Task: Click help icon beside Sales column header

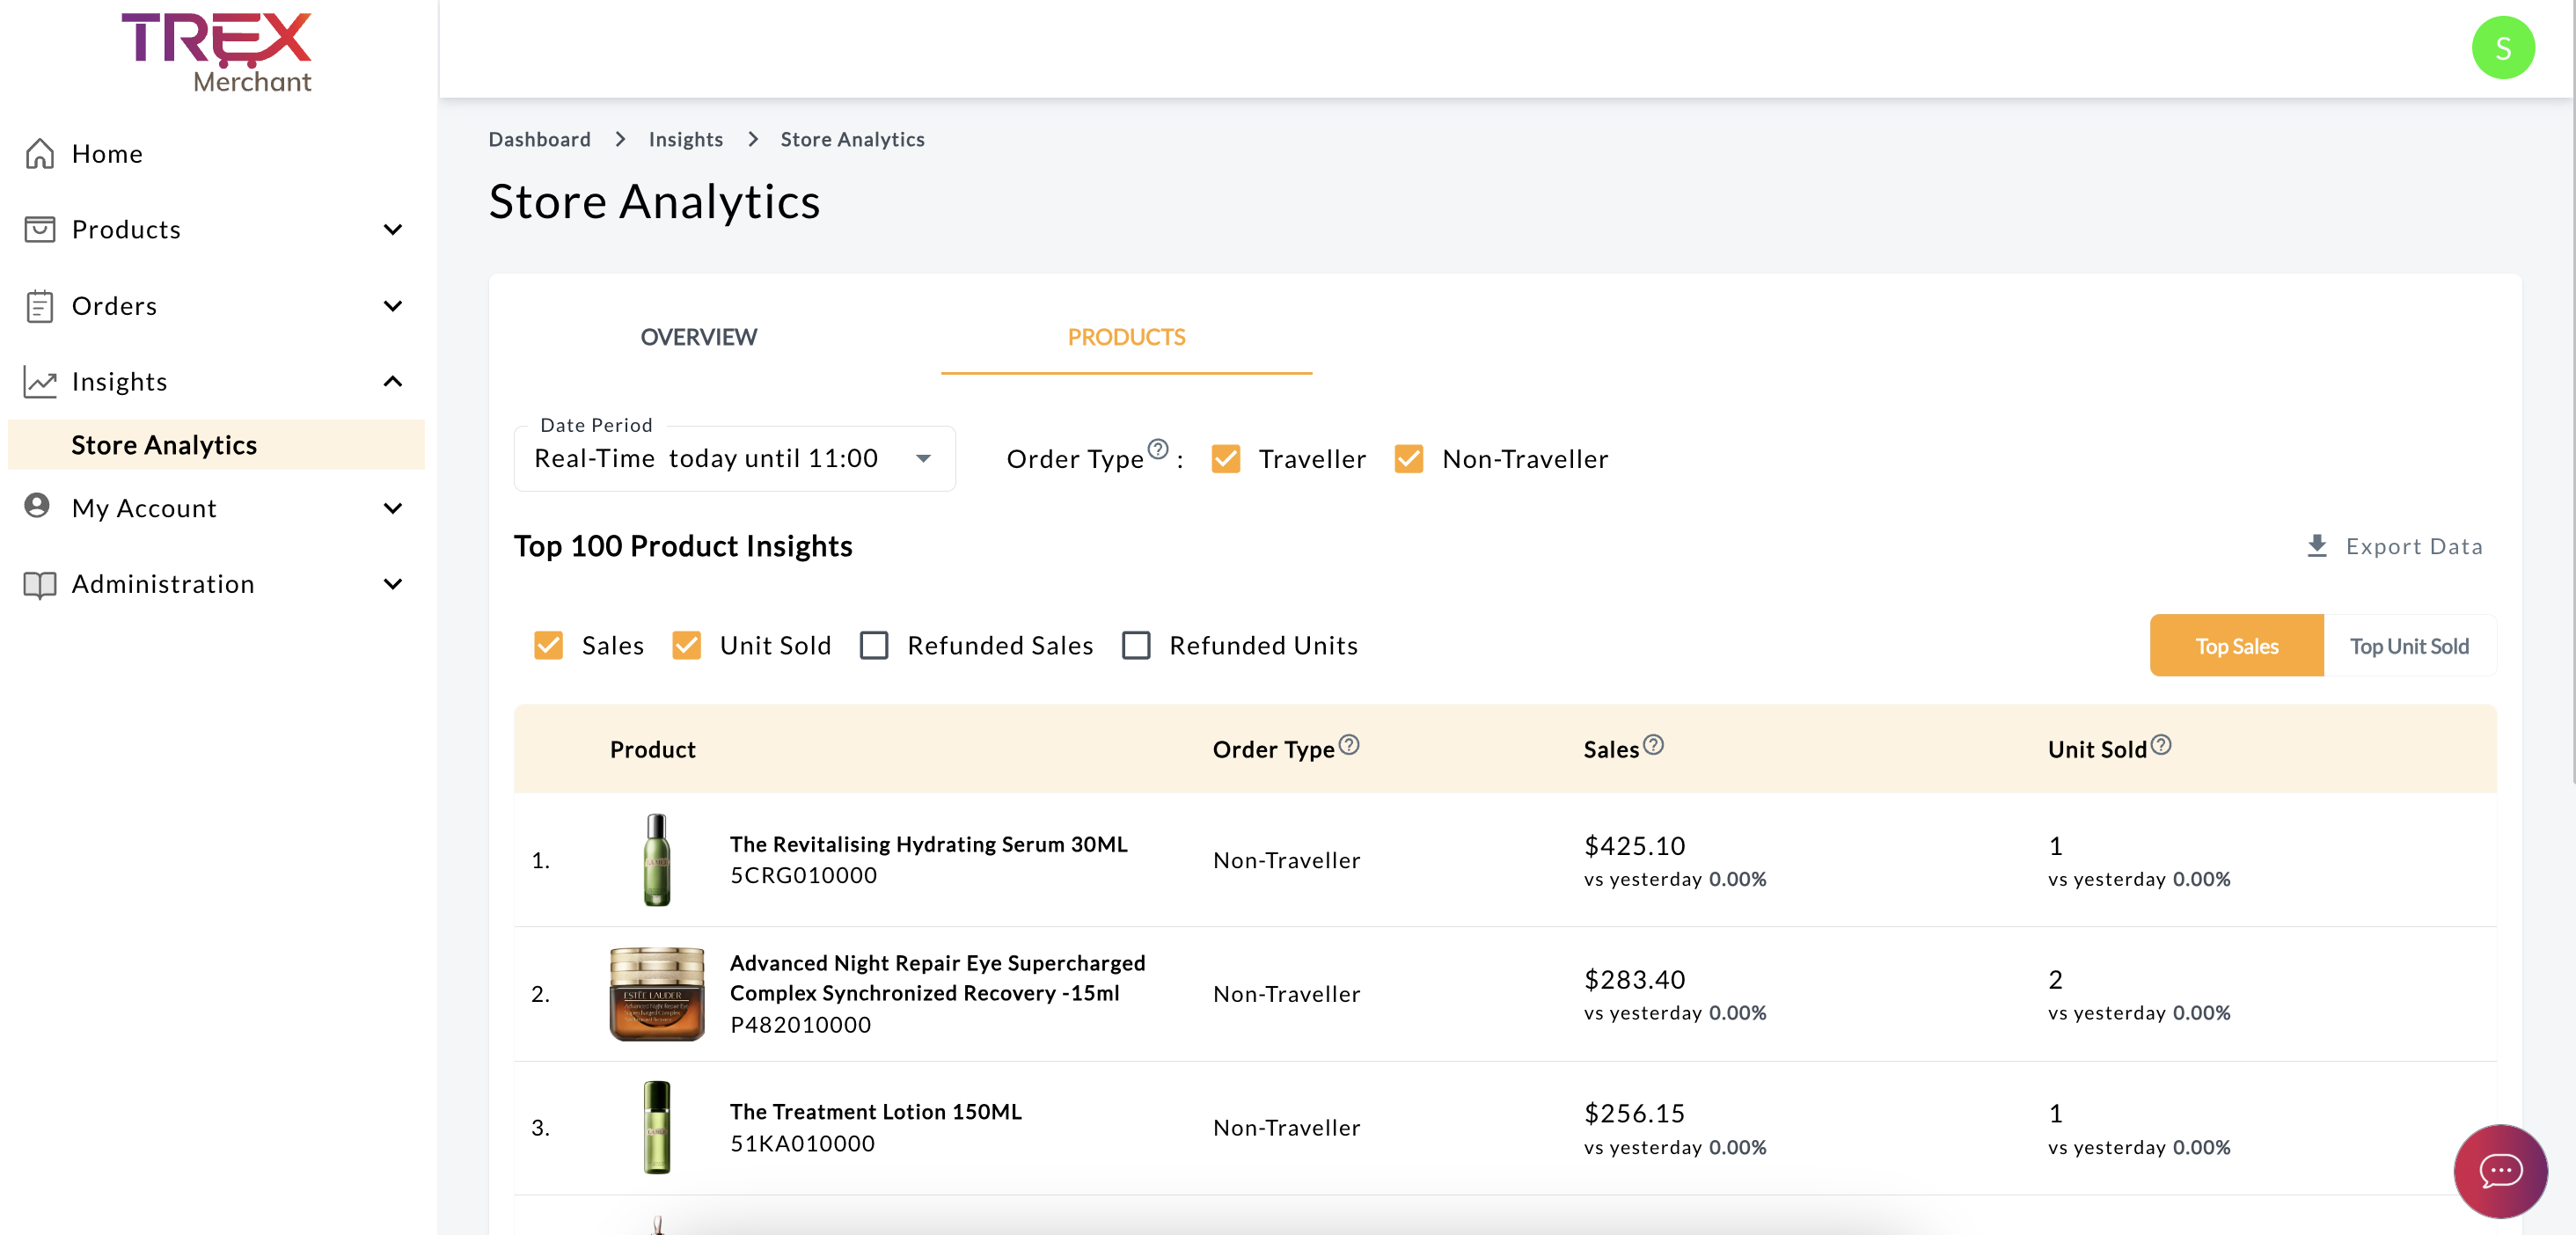Action: (1653, 744)
